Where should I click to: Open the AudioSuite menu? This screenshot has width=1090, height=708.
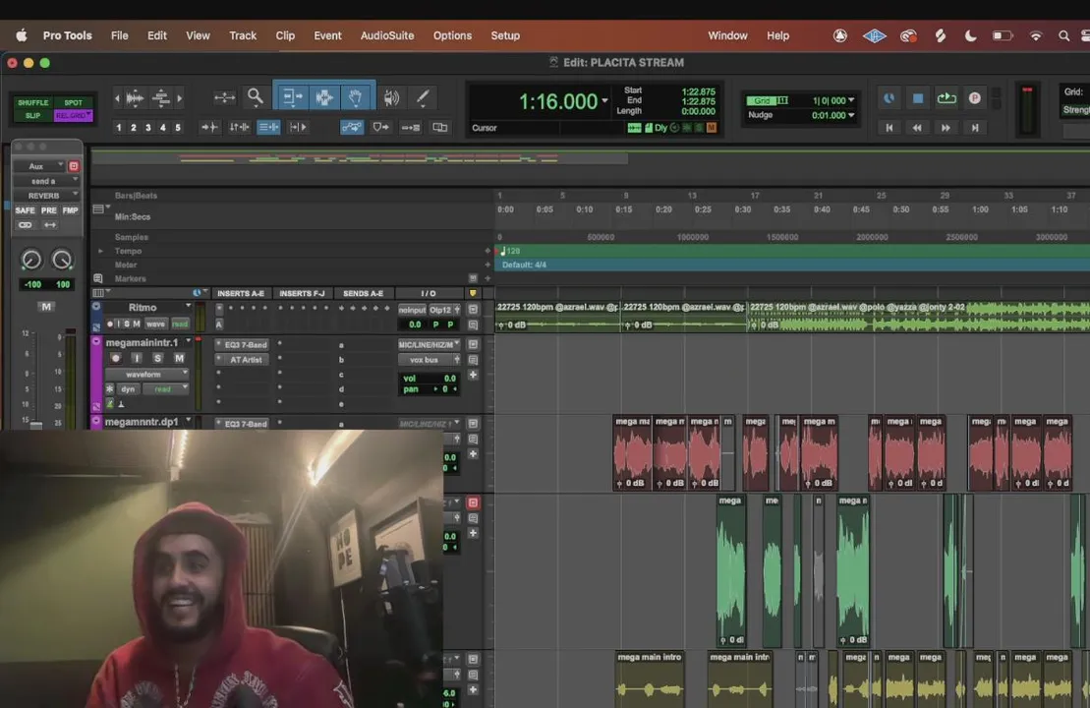point(387,35)
